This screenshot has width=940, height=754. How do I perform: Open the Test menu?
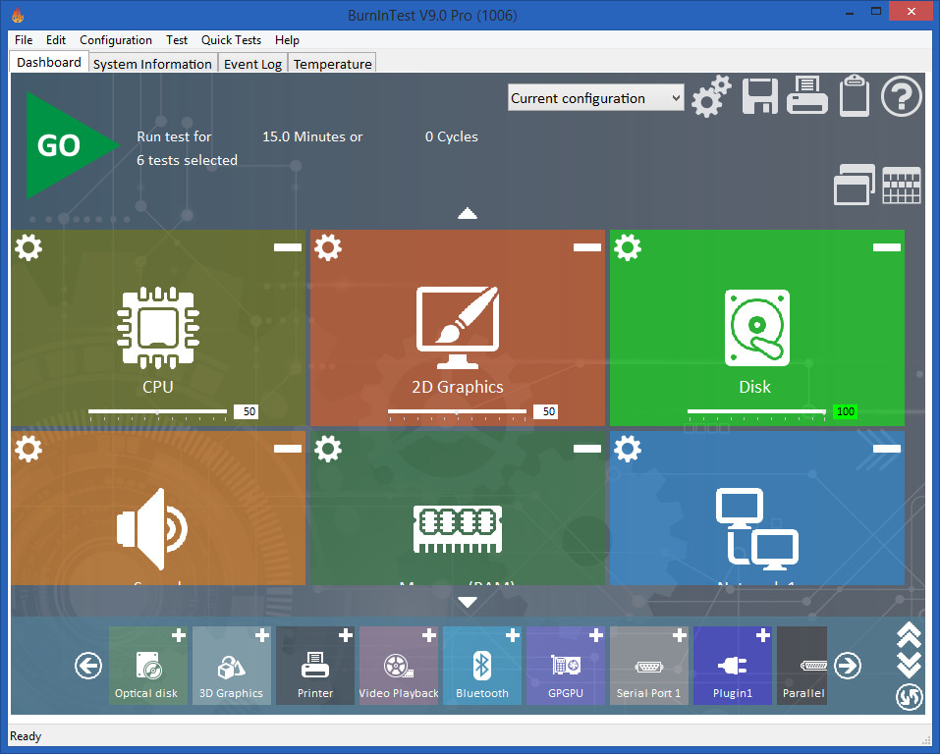tap(177, 40)
